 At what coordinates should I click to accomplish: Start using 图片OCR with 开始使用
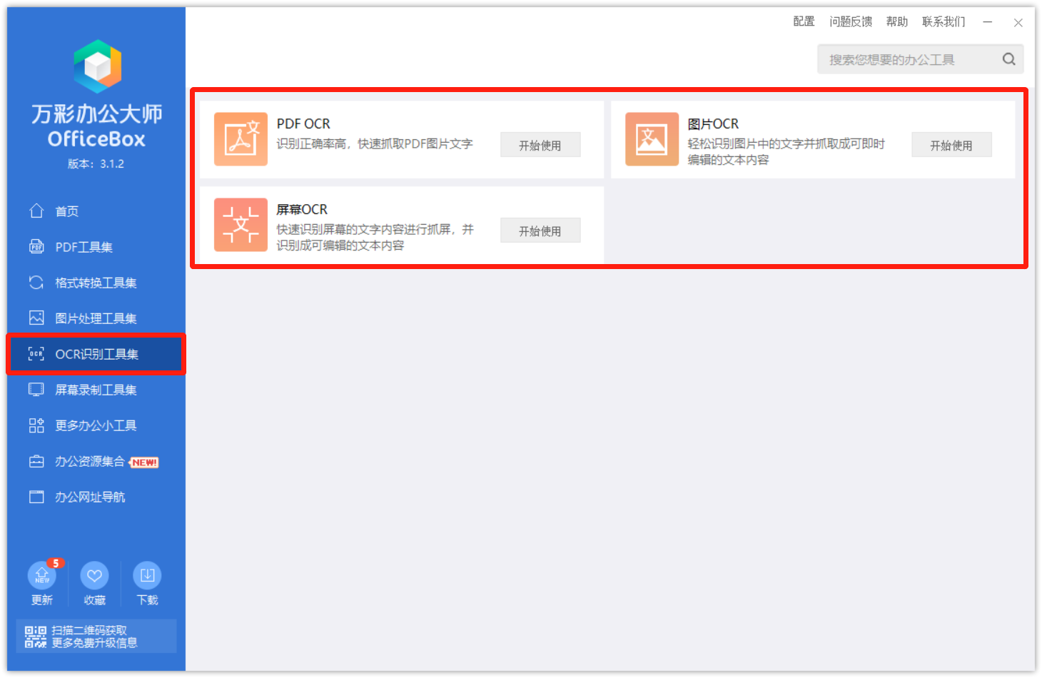coord(951,145)
